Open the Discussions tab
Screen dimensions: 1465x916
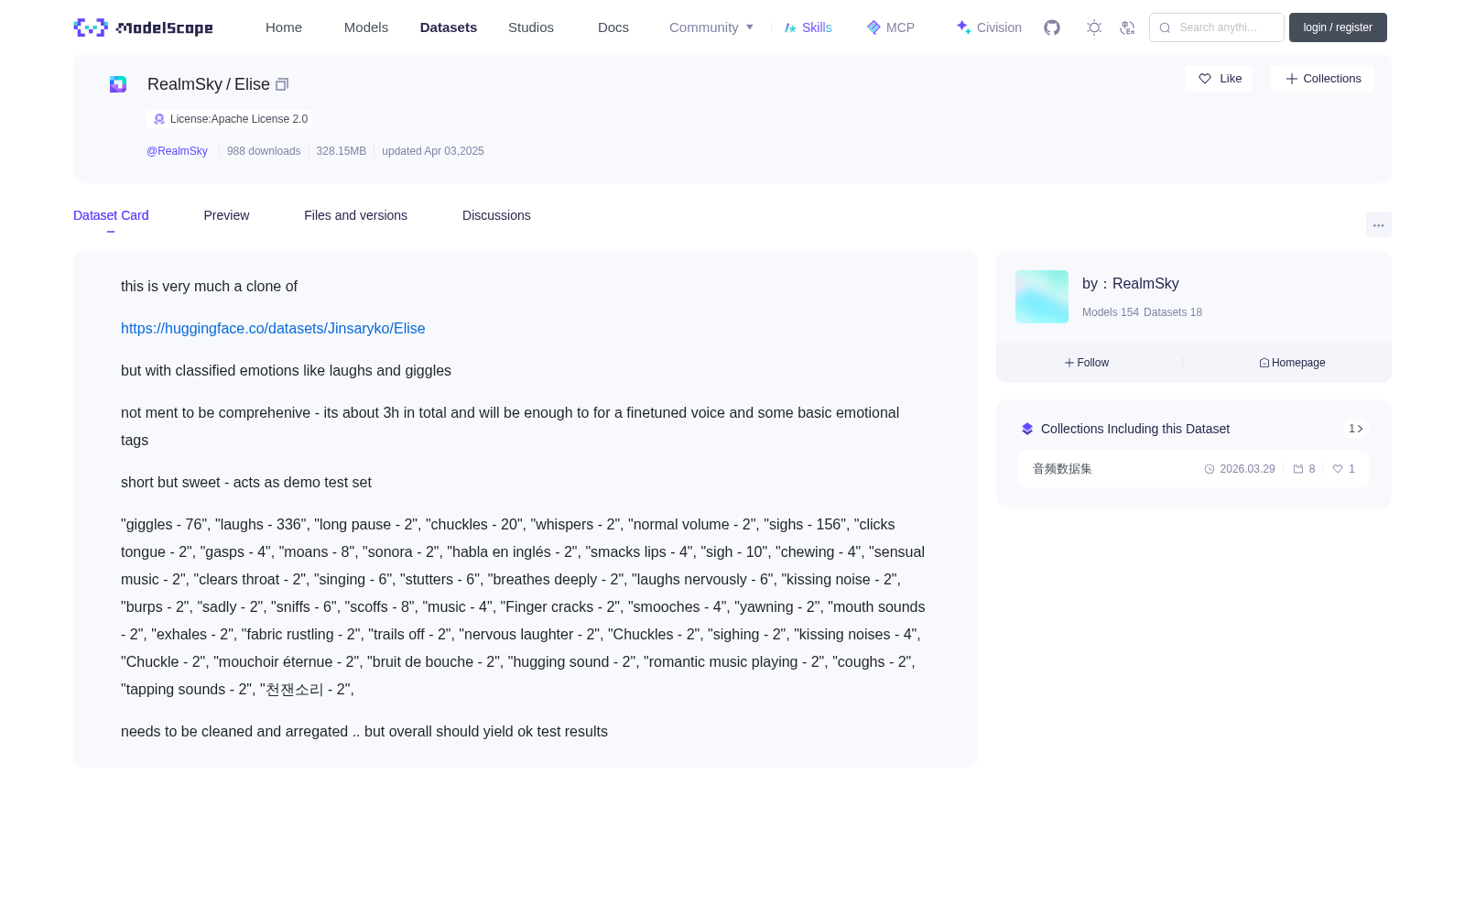[x=496, y=215]
